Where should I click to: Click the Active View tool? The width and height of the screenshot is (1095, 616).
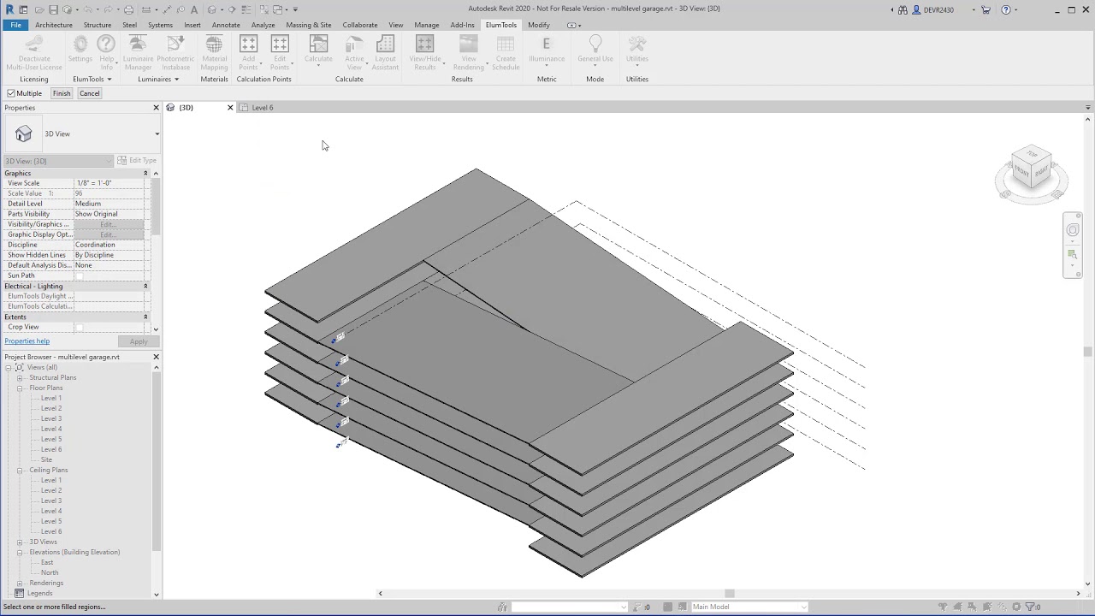coord(355,53)
